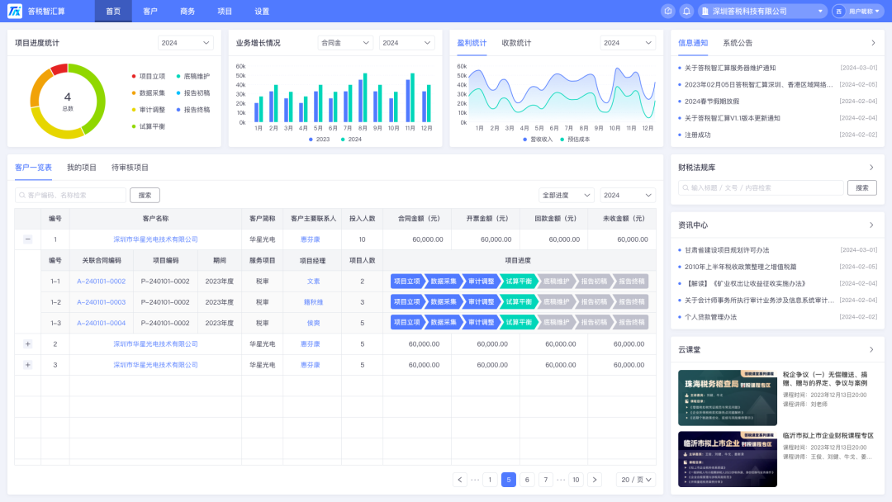Open 财税法规库 with its arrow icon

871,167
